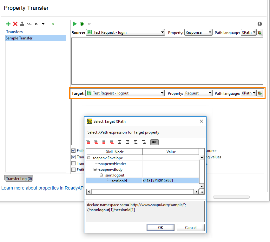Open Source Path language XPath dropdown
The image size is (270, 242).
[249, 32]
